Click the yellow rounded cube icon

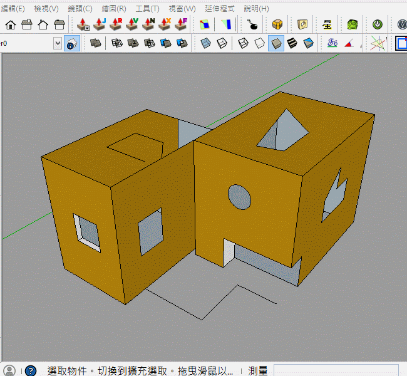click(x=277, y=24)
